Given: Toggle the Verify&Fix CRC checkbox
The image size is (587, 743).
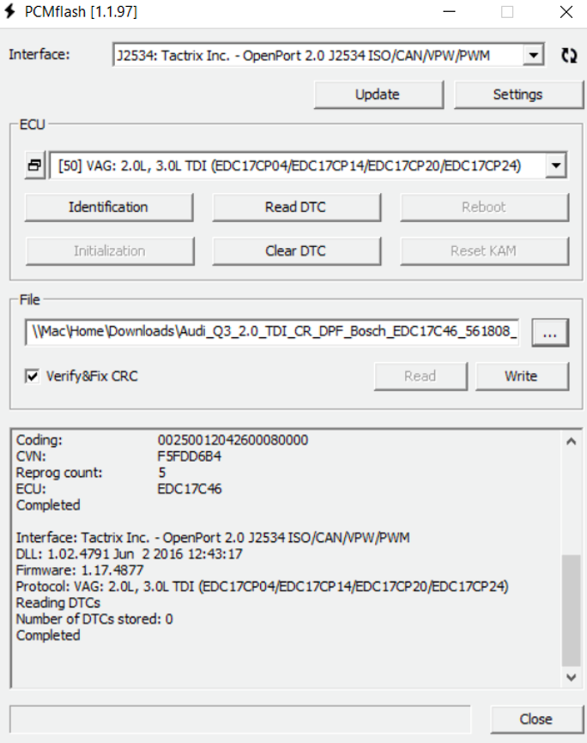Looking at the screenshot, I should 33,377.
